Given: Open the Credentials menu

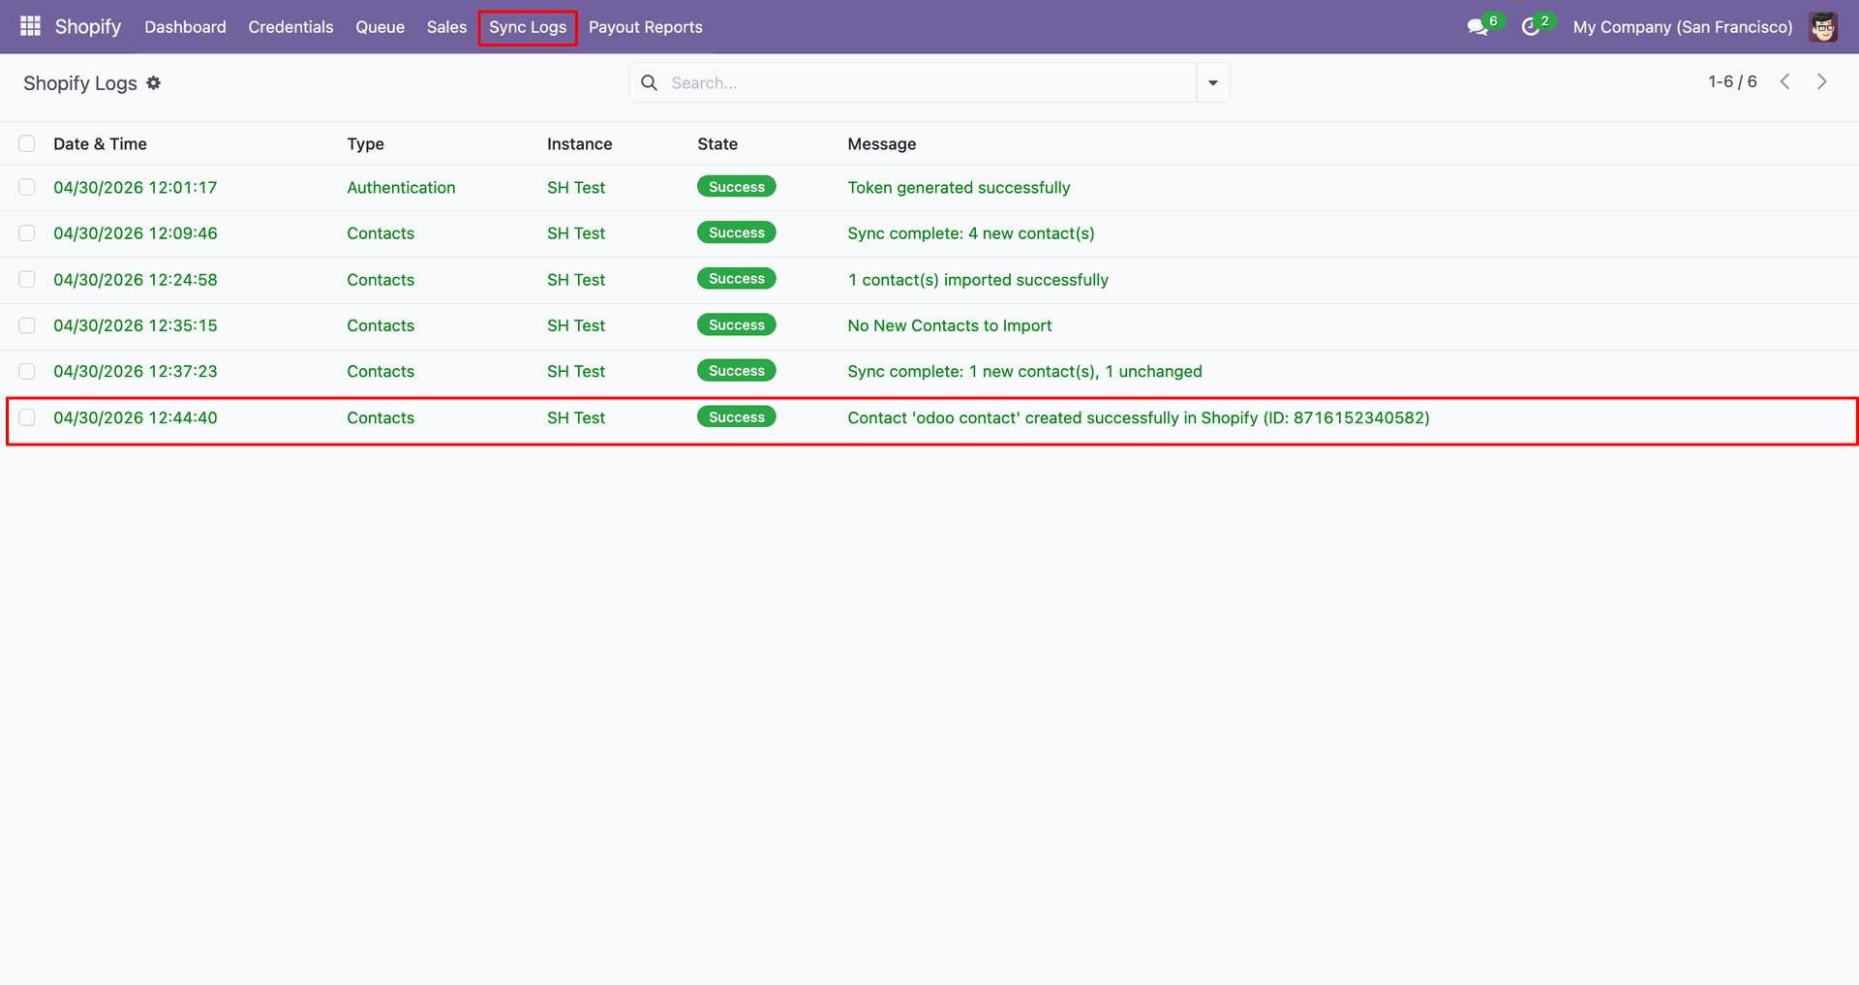Looking at the screenshot, I should (x=290, y=27).
